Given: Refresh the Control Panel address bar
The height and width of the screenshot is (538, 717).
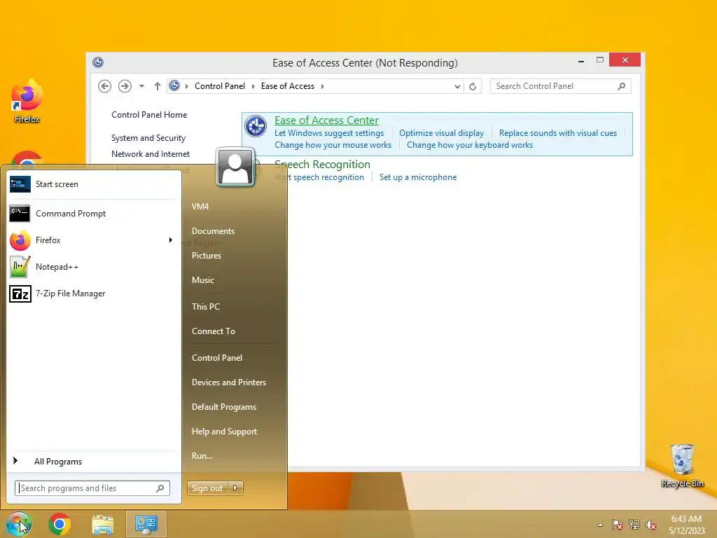Looking at the screenshot, I should point(473,86).
